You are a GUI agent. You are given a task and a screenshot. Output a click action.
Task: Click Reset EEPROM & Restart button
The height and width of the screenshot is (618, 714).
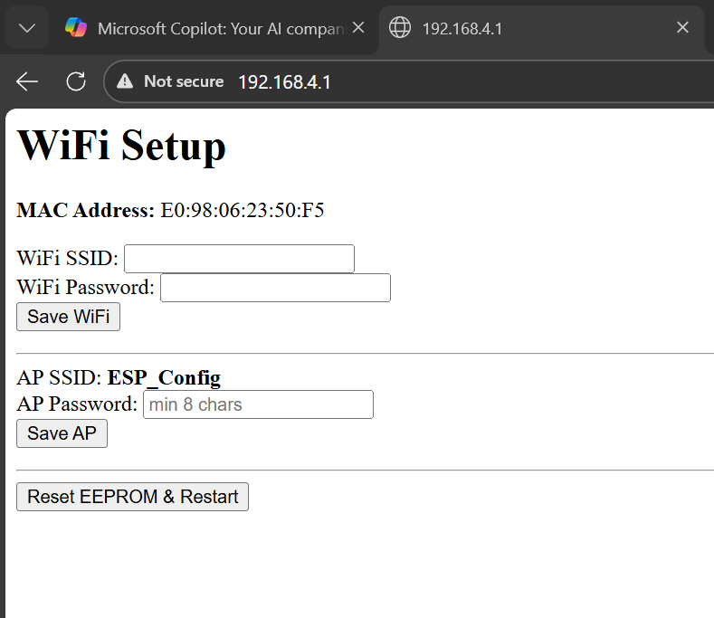point(132,497)
